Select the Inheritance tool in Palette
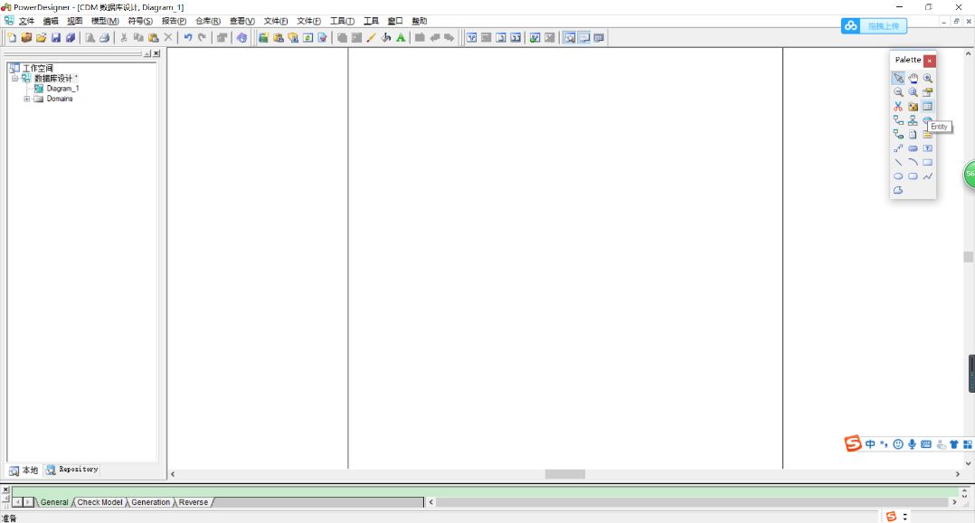 [x=913, y=120]
